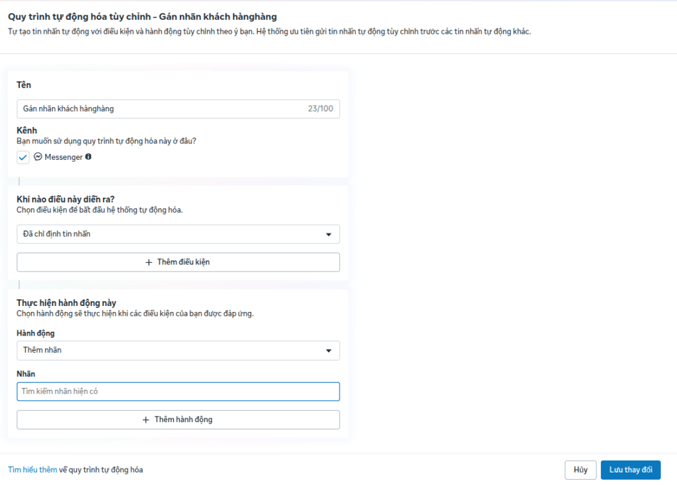The width and height of the screenshot is (677, 485).
Task: Expand the Hành động Thêm nhãn dropdown
Action: tap(178, 350)
